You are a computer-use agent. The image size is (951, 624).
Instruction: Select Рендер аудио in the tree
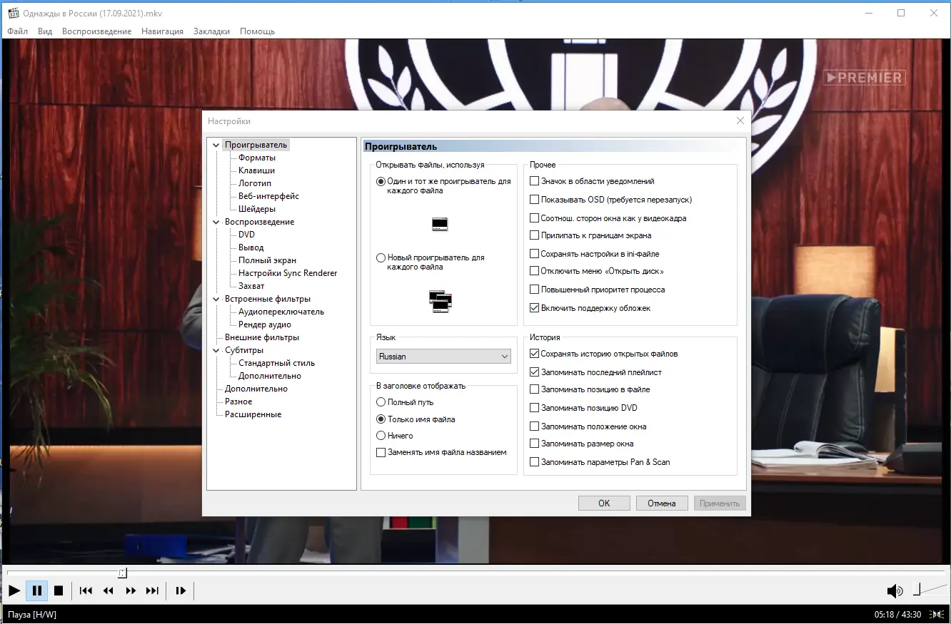pyautogui.click(x=265, y=324)
